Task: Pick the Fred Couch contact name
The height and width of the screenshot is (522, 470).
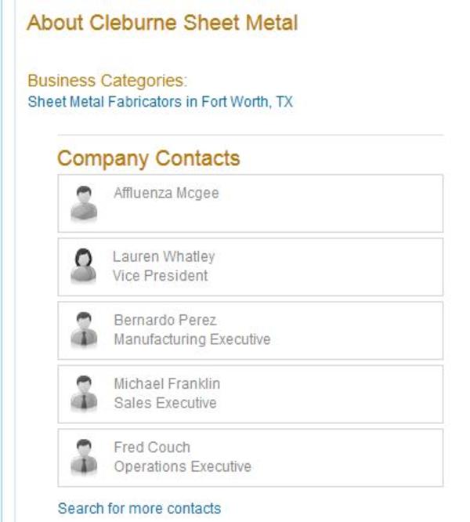Action: point(152,448)
